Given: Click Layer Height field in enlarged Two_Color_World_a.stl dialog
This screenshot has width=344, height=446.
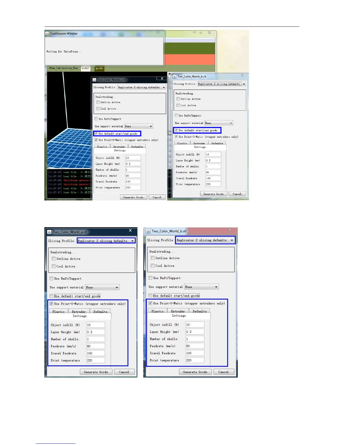Looking at the screenshot, I should coord(96,332).
